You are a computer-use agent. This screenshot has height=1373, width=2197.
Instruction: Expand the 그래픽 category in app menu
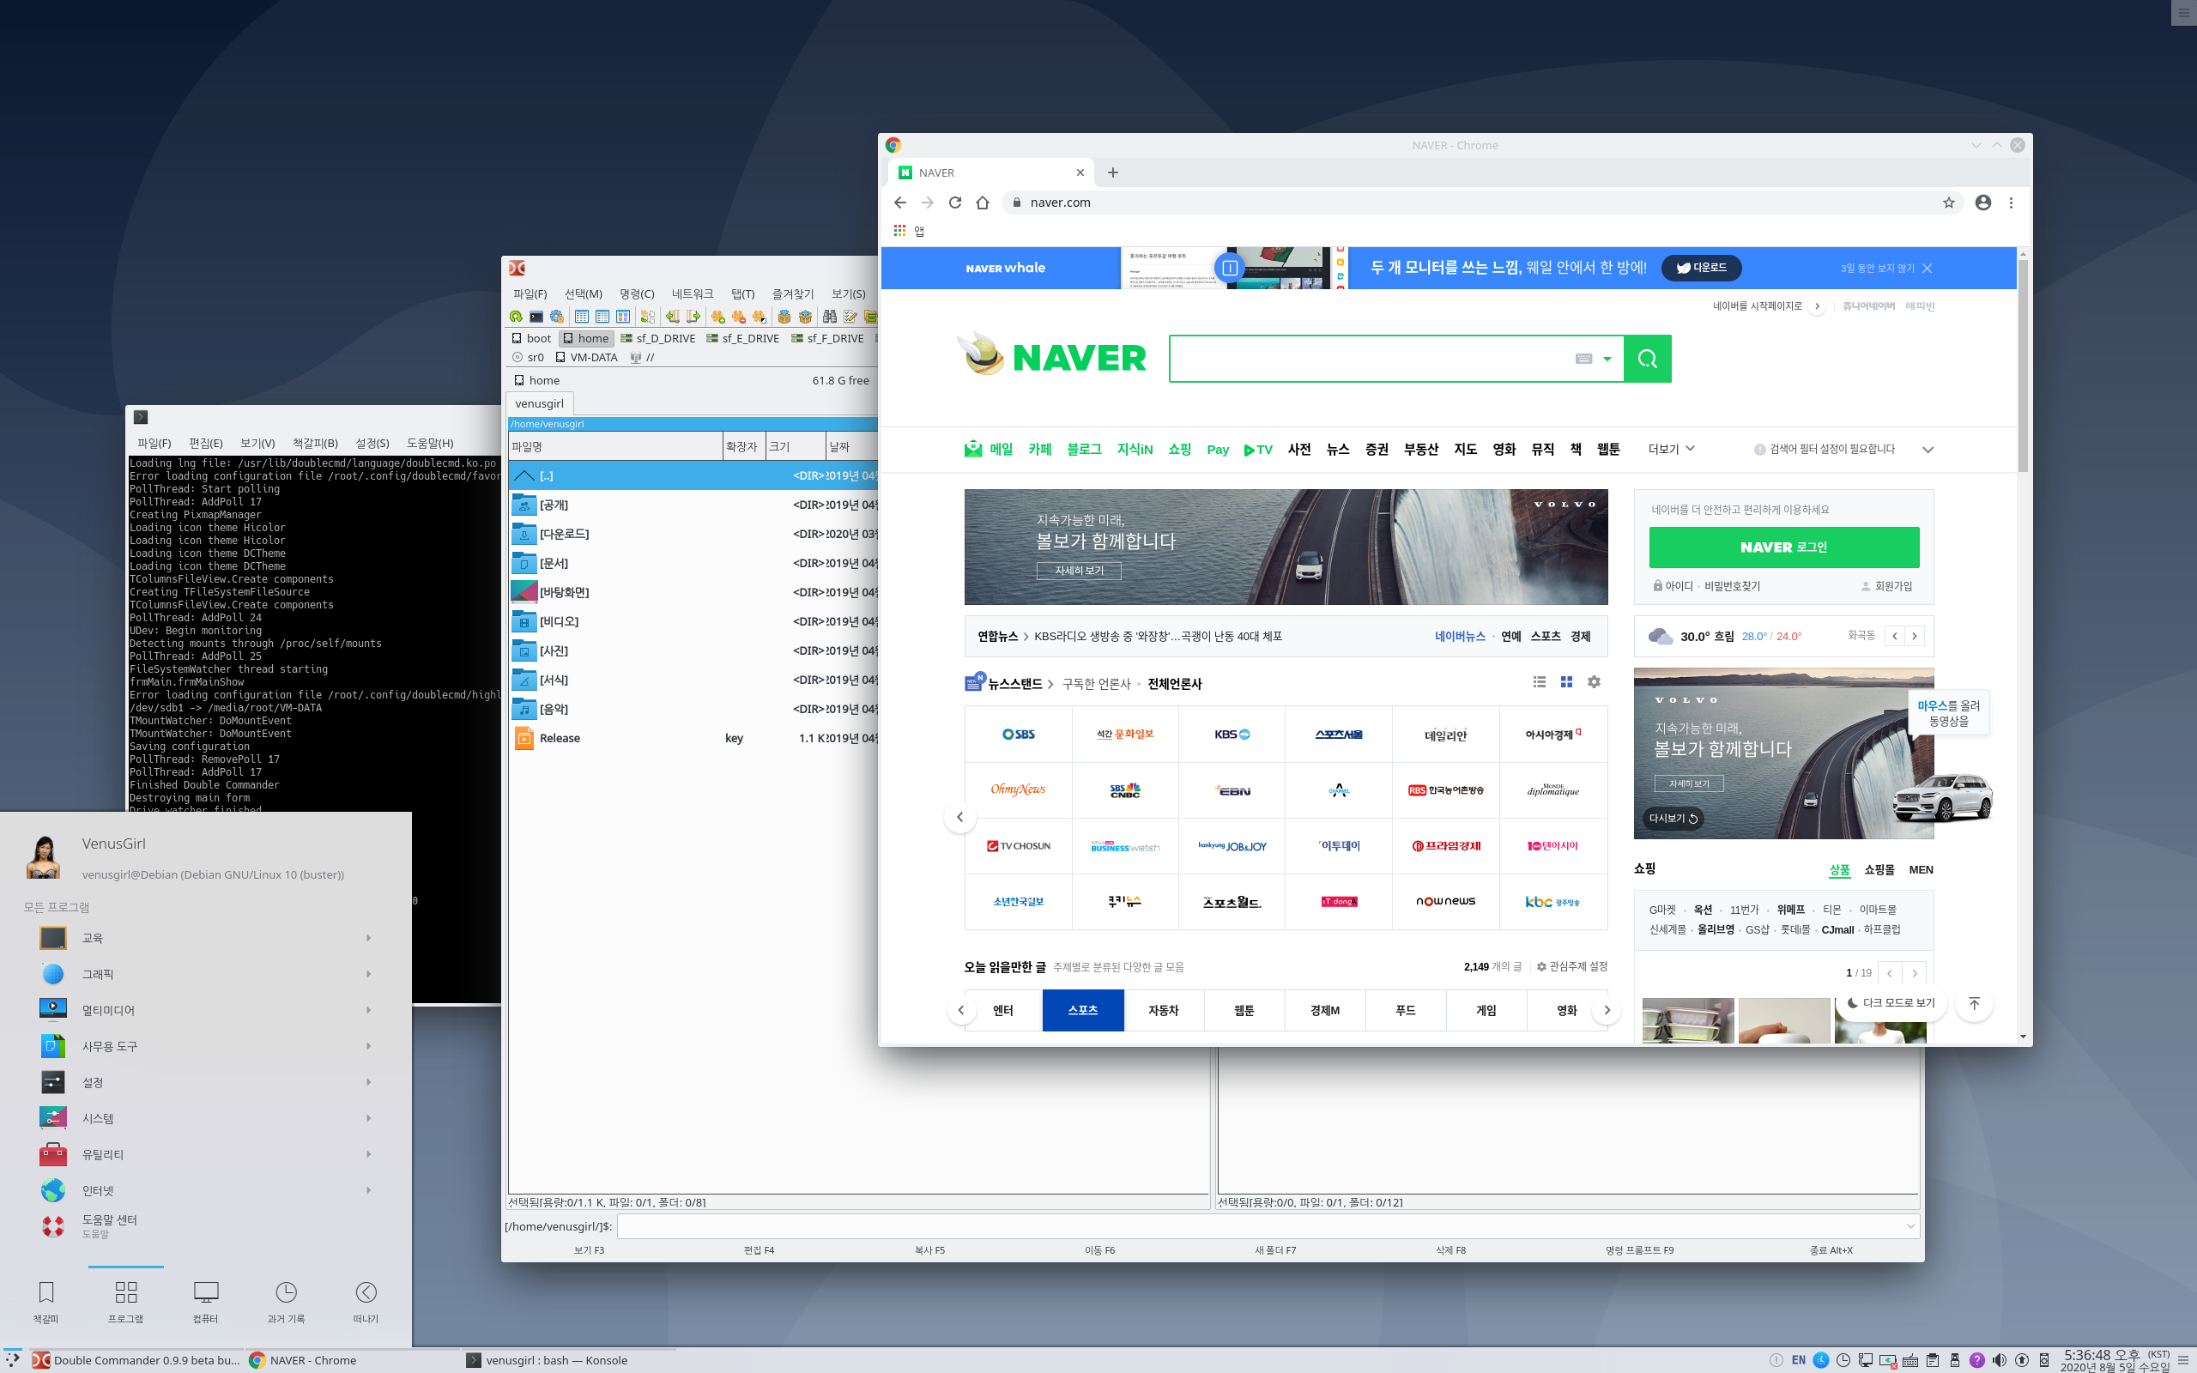205,974
